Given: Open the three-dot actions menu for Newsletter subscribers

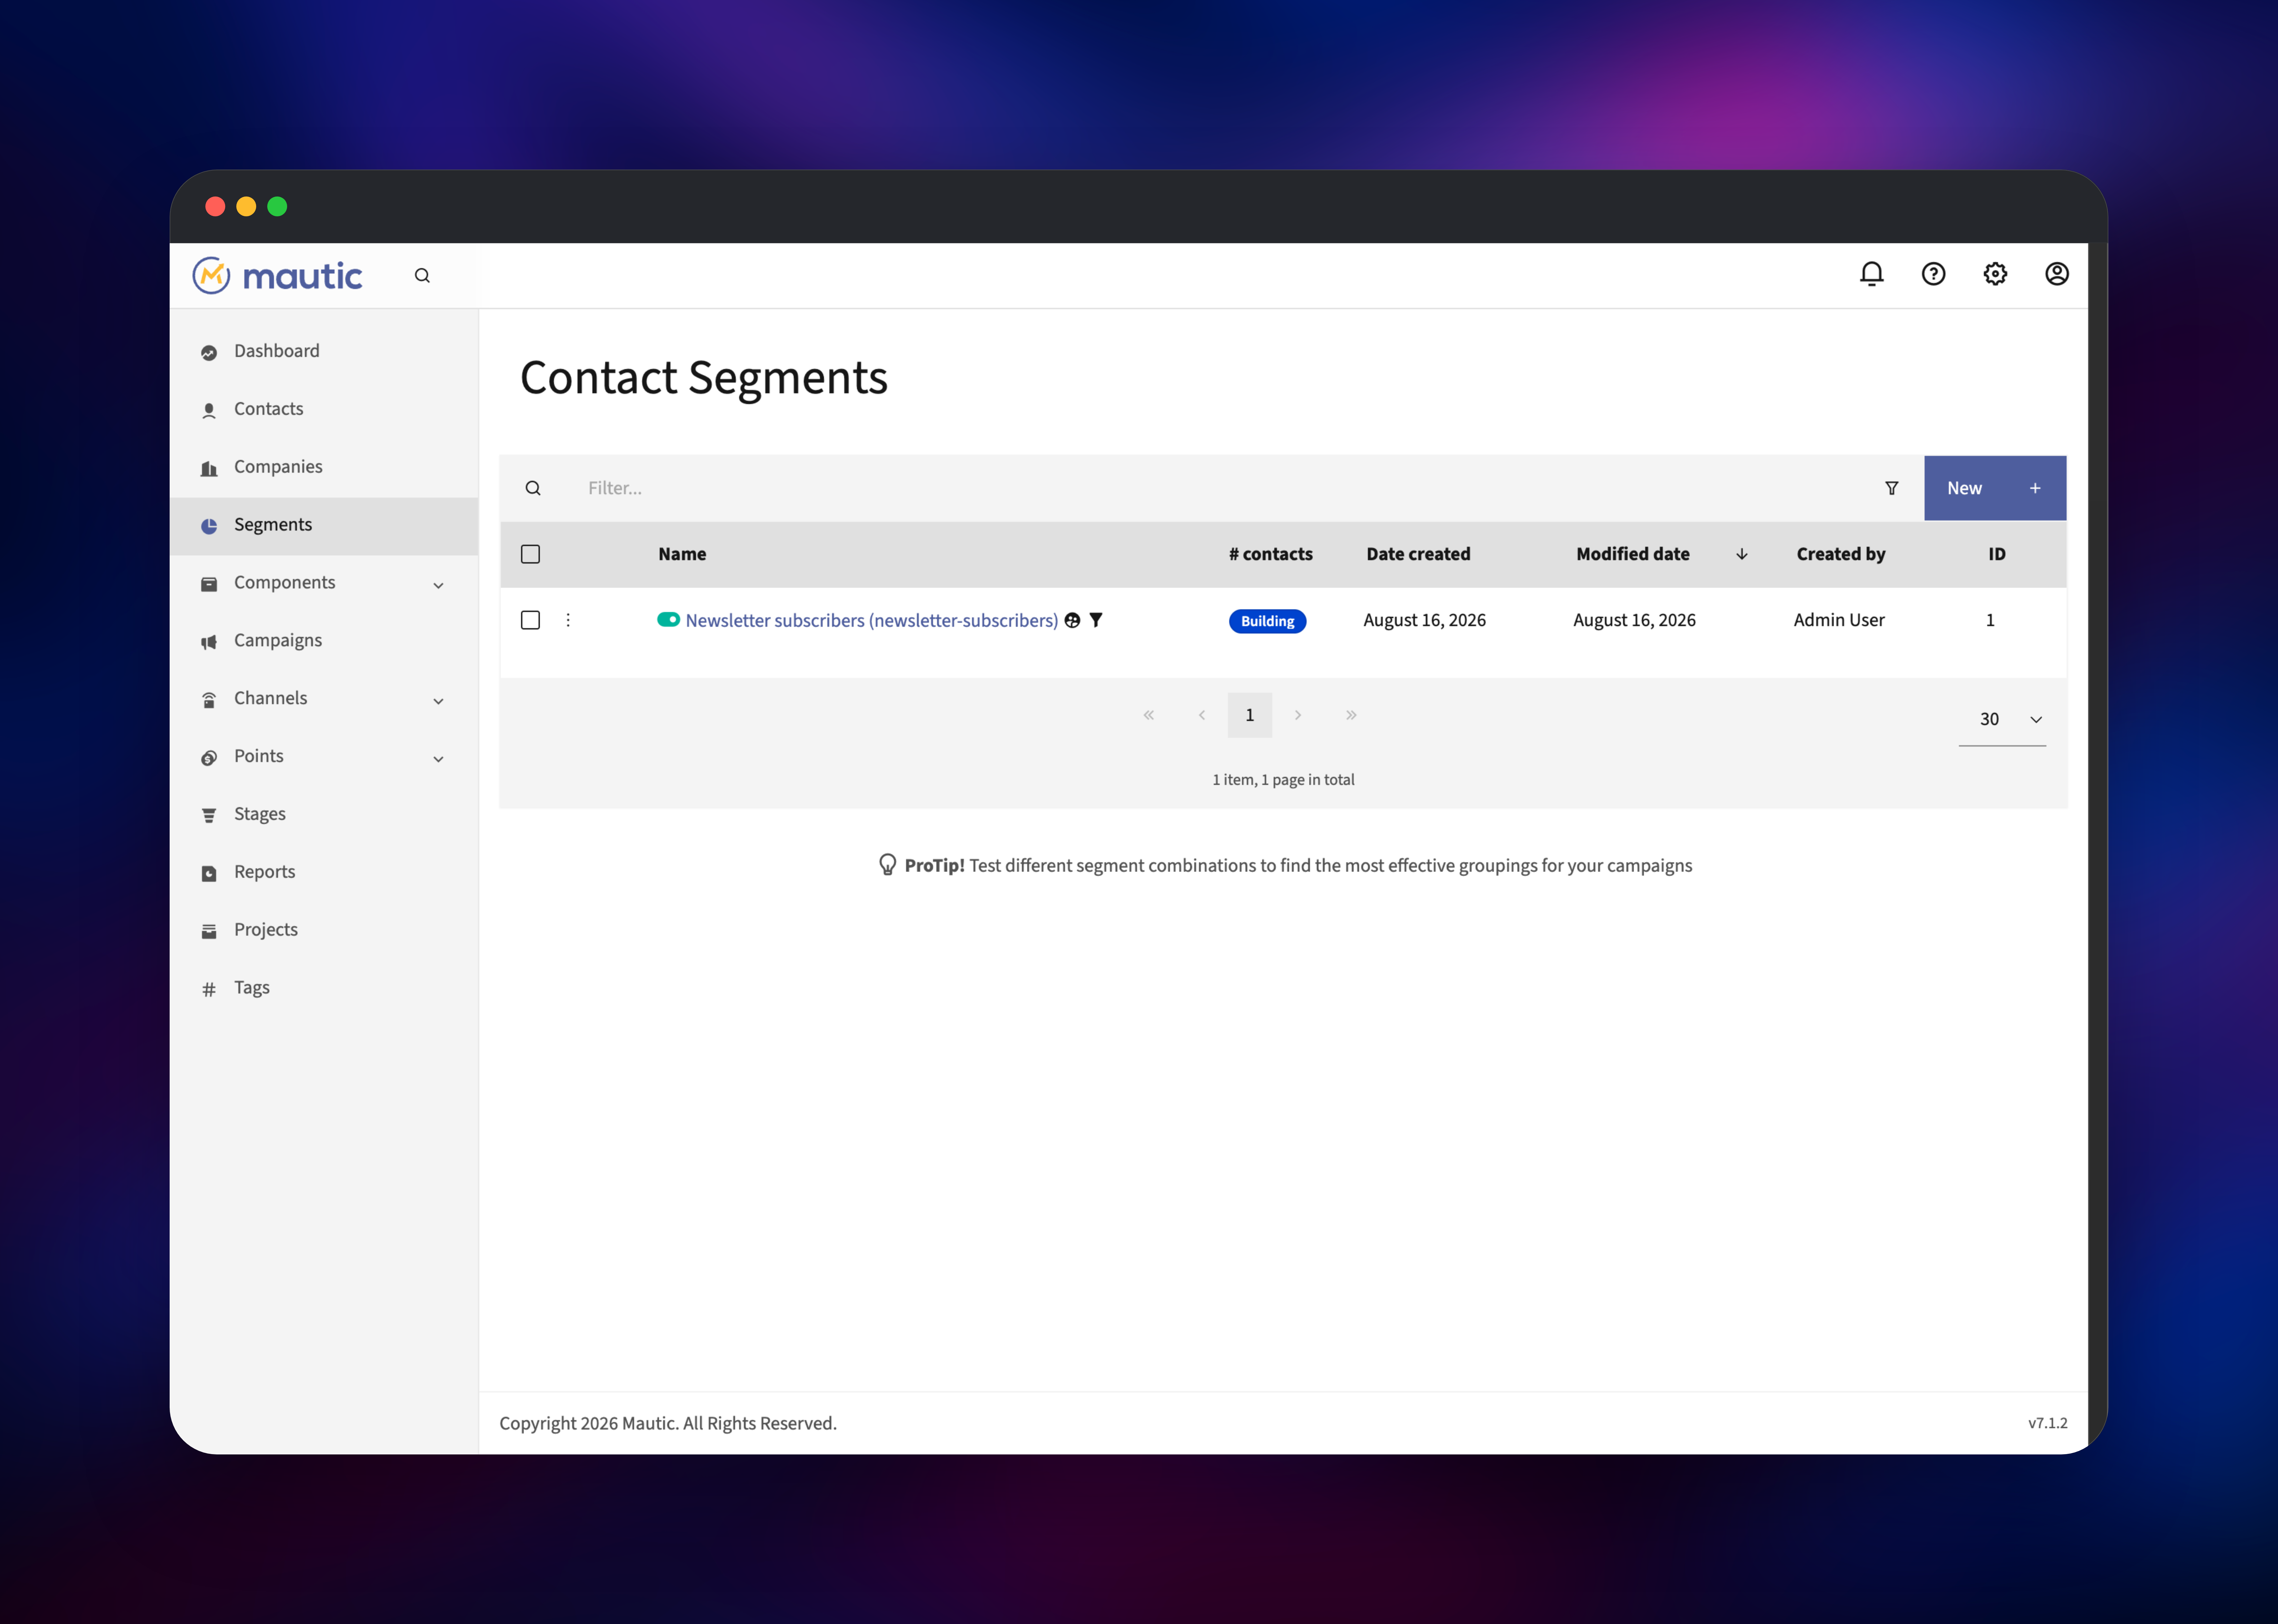Looking at the screenshot, I should click(x=568, y=620).
